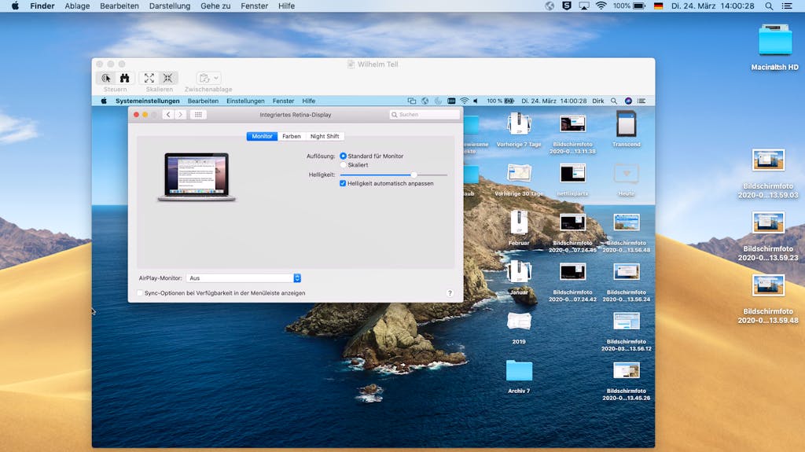Enable Sync-Optionen in der Menüleiste checkbox

(x=140, y=292)
